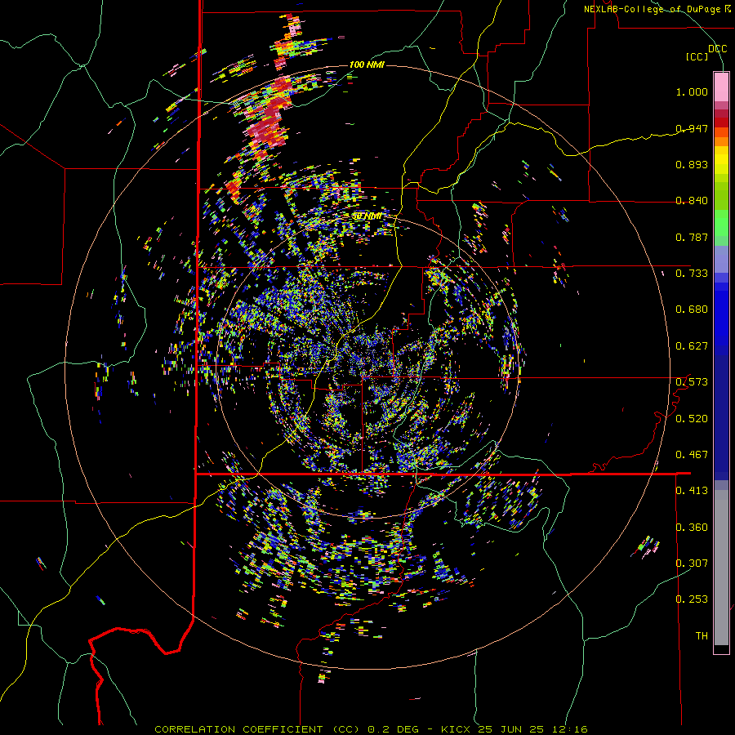
Task: Select the 0.787 legend value
Action: (x=692, y=237)
